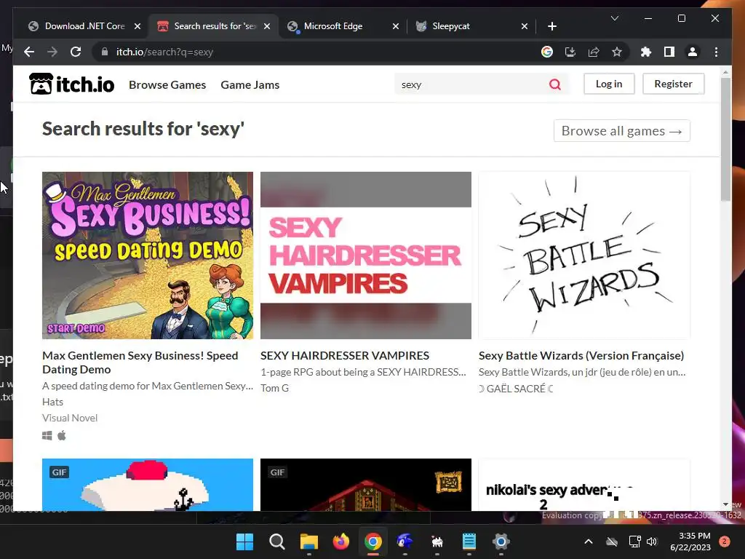Switch to the Download .NET Core tab
Image resolution: width=745 pixels, height=559 pixels.
84,26
